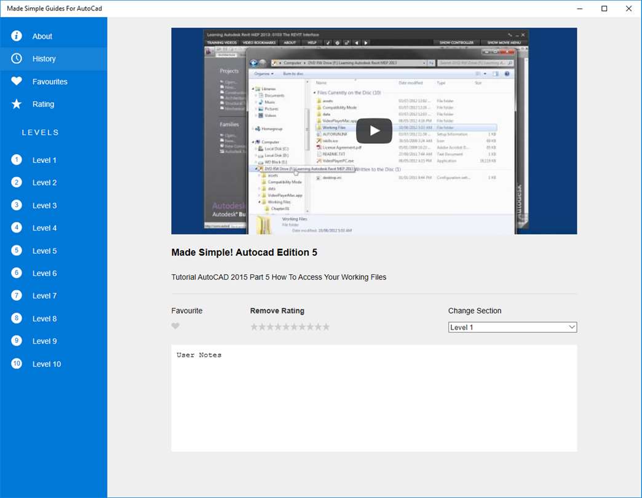
Task: Click the Favourite label above the heart
Action: pos(187,310)
